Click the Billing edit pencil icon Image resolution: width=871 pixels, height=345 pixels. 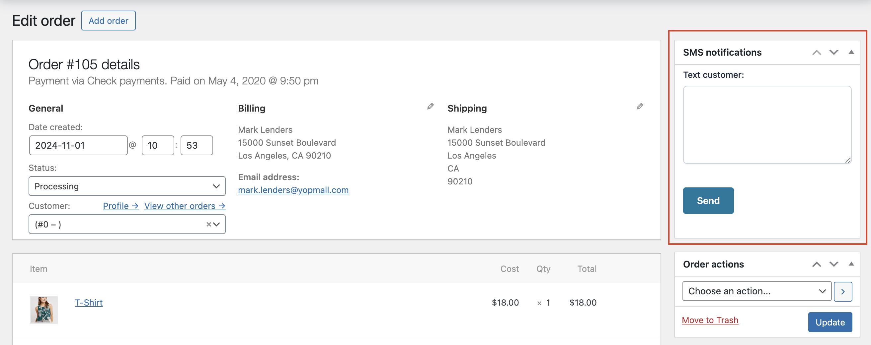[430, 107]
